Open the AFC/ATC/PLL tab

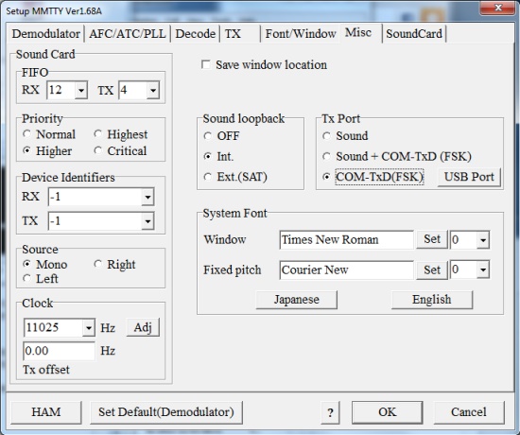point(128,34)
